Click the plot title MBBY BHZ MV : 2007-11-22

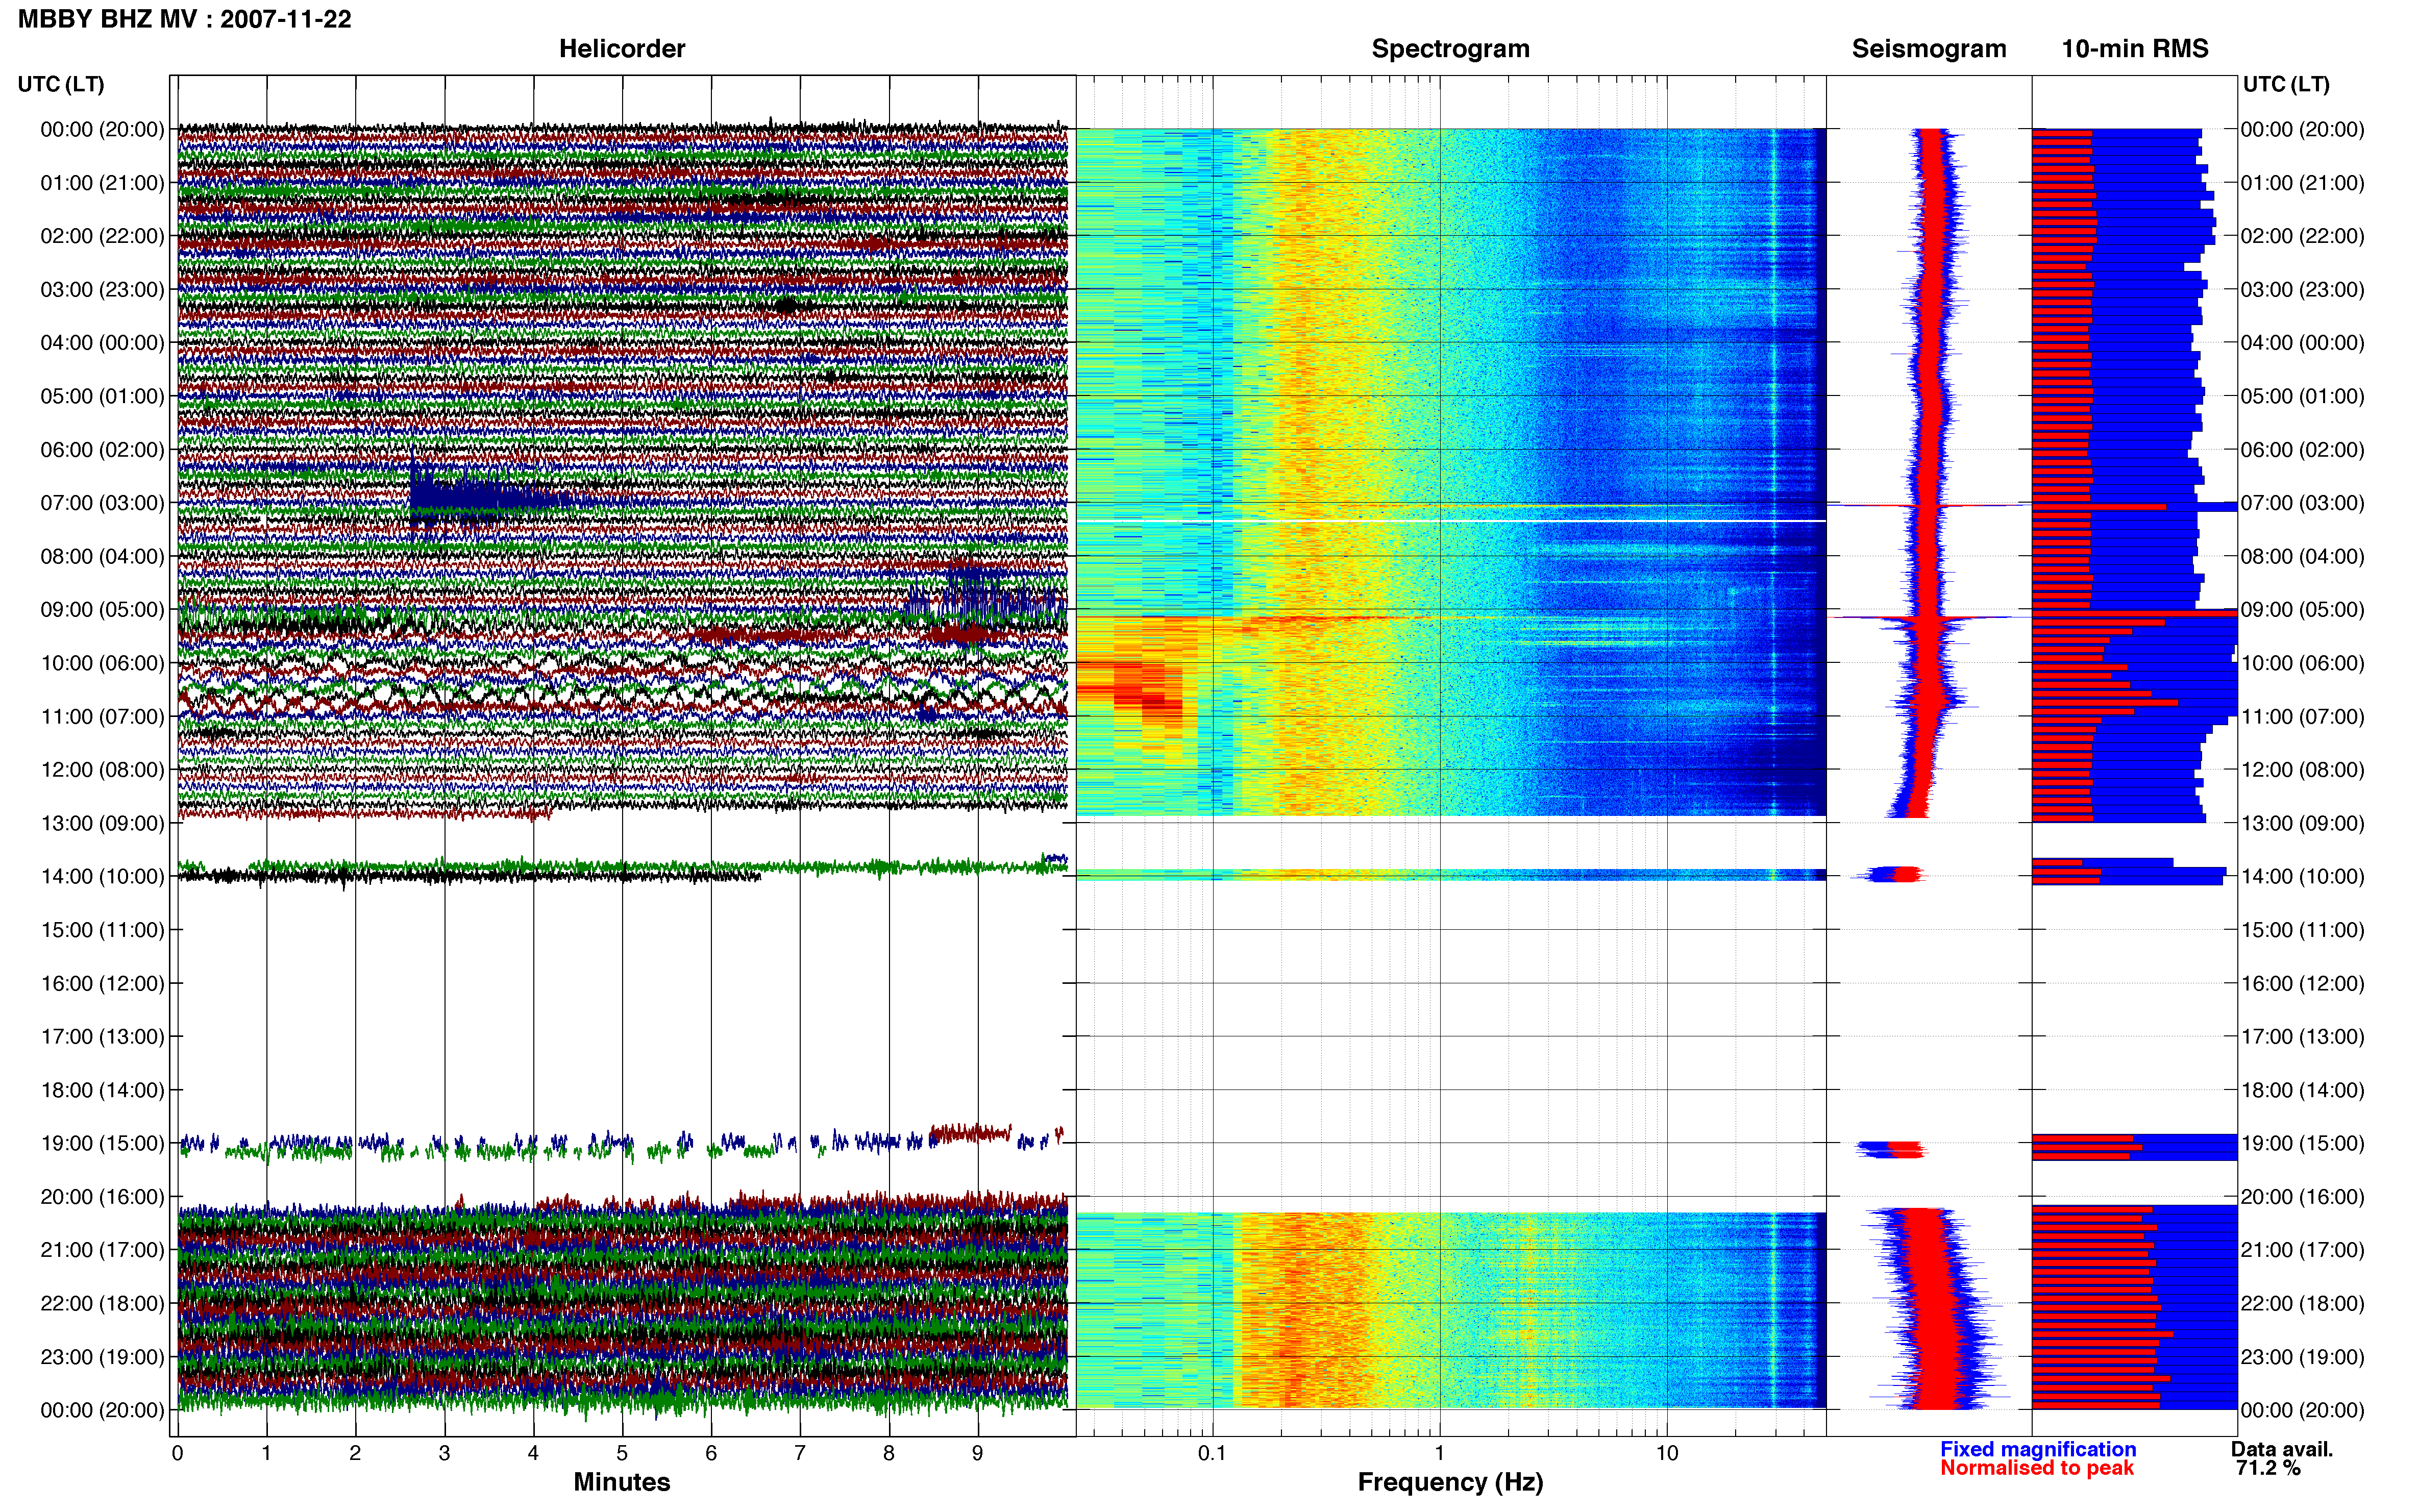(x=185, y=19)
